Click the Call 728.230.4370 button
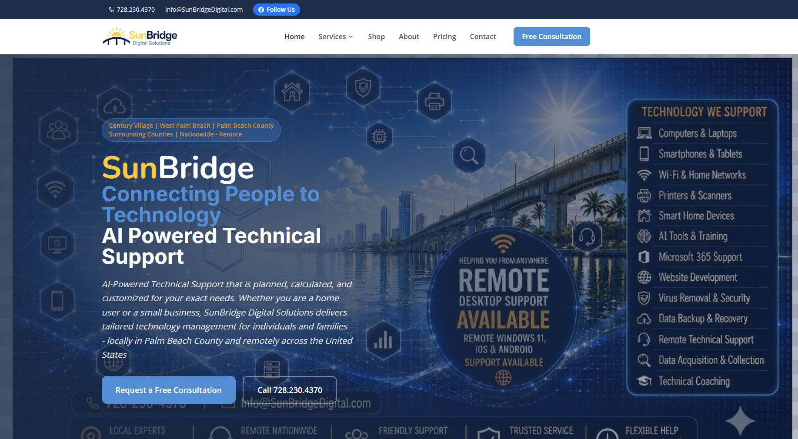The height and width of the screenshot is (439, 798). [x=290, y=390]
